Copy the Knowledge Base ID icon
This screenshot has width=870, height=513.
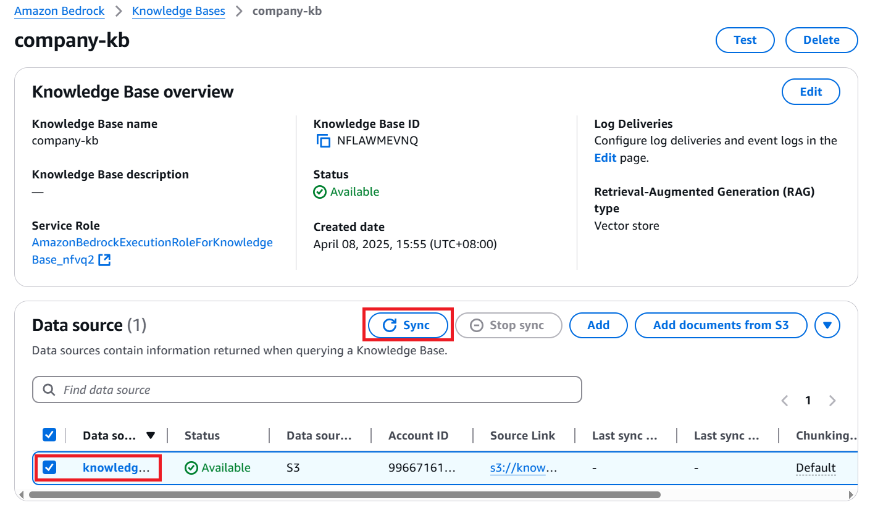coord(323,141)
